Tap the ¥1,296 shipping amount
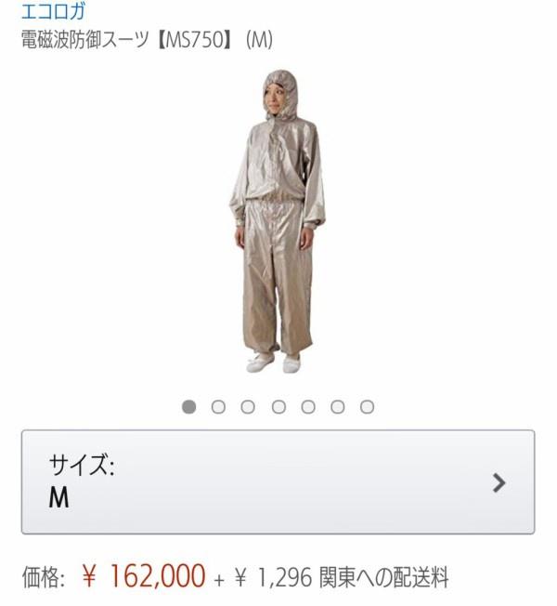 click(x=273, y=578)
